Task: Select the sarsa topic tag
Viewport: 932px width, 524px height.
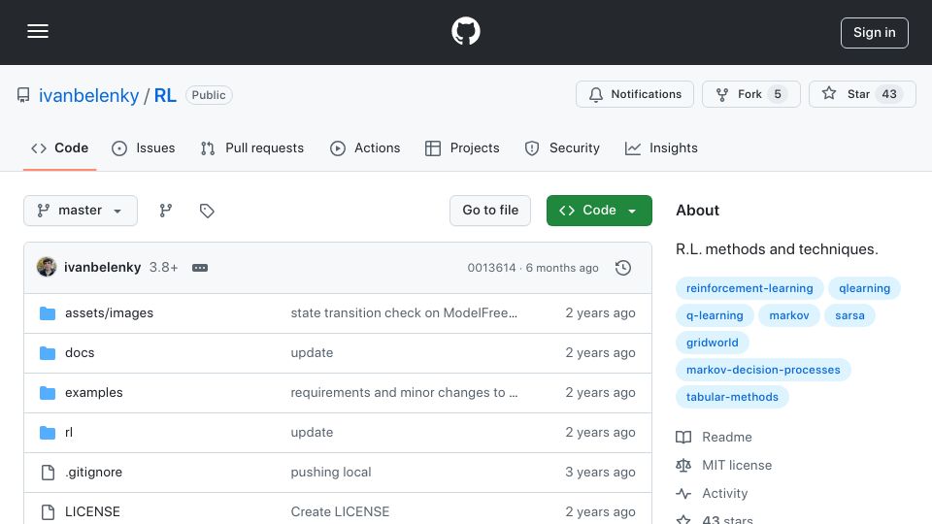Action: coord(849,315)
